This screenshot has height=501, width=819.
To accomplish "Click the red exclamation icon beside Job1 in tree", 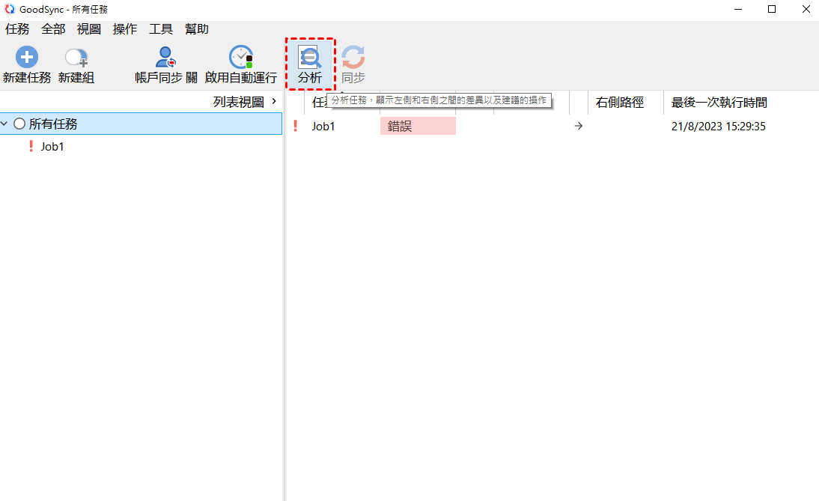I will click(31, 146).
